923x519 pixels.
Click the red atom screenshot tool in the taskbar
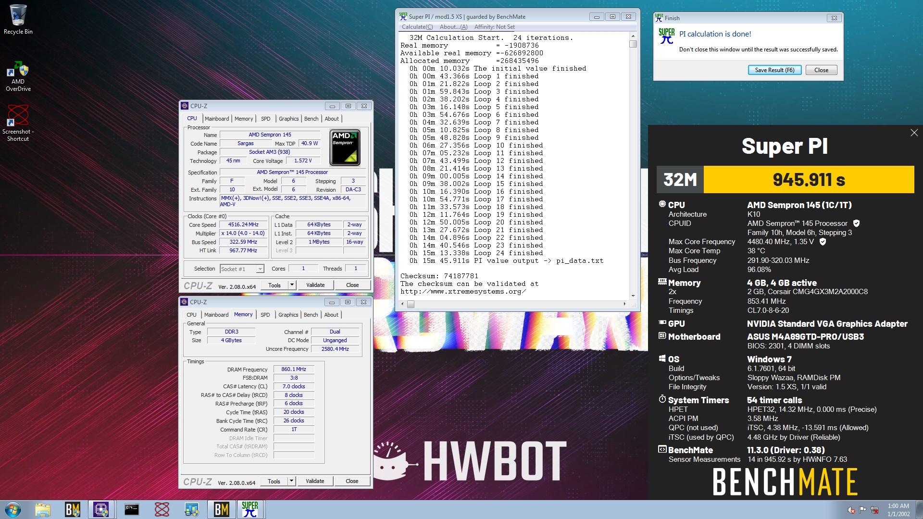click(162, 509)
